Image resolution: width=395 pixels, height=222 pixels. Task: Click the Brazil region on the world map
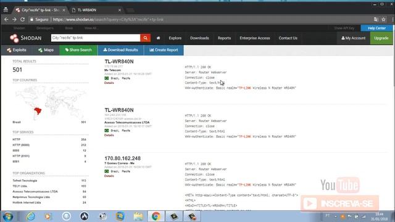(38, 111)
